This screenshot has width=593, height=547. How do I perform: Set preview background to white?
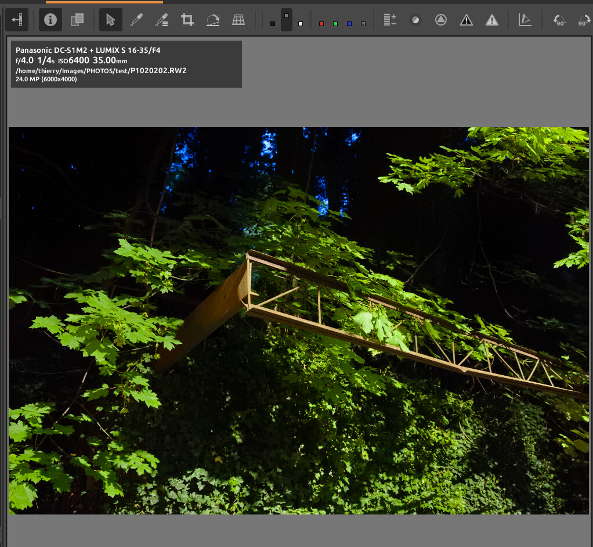(301, 24)
